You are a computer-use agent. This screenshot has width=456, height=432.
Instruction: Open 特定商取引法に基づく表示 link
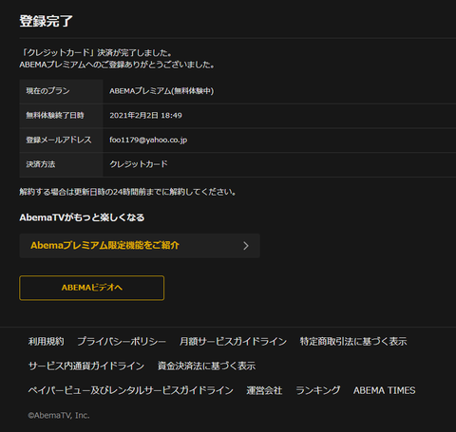[353, 341]
